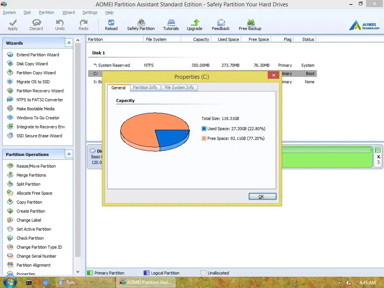Click the Redo toolbar icon
The width and height of the screenshot is (384, 288).
click(84, 25)
